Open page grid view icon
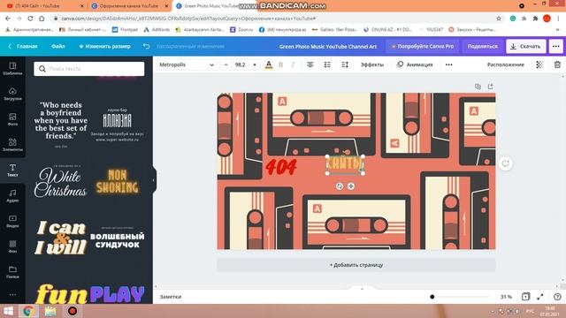566x318 pixels. point(525,297)
